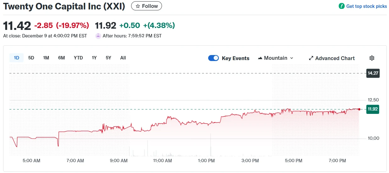Click the green top stock picks icon
Image resolution: width=389 pixels, height=173 pixels.
pos(342,6)
